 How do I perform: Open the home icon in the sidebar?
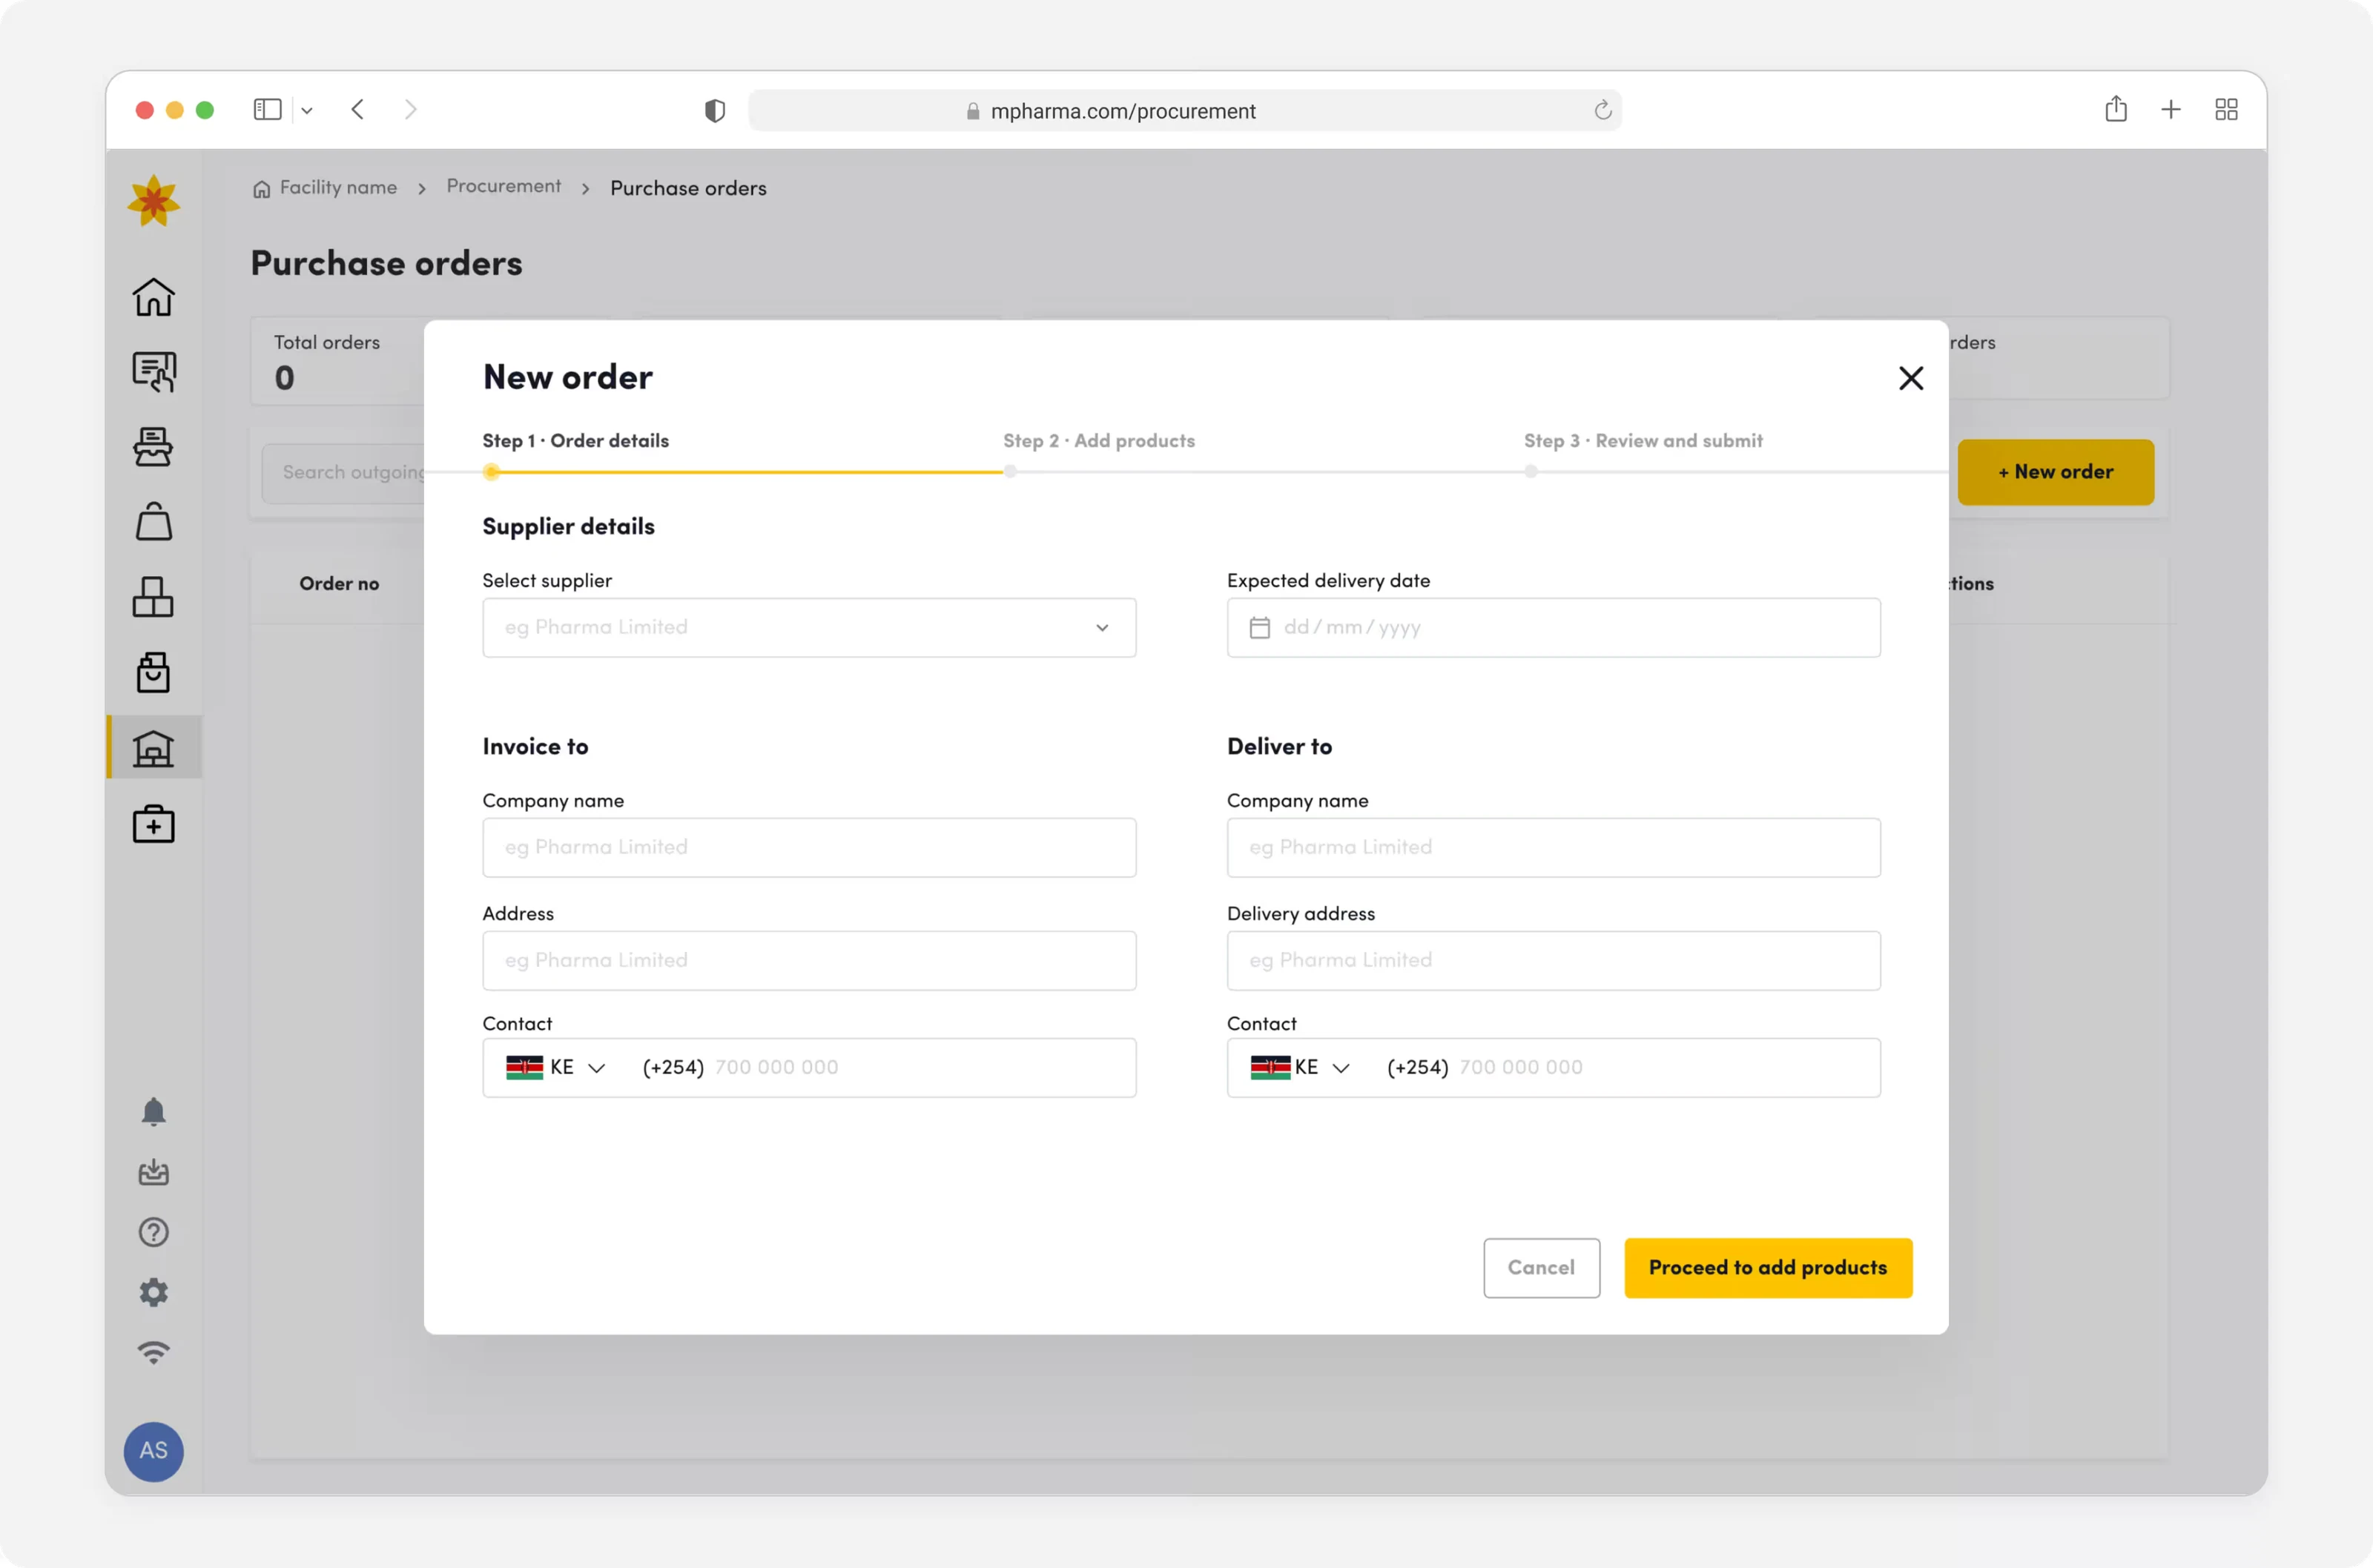[x=153, y=297]
